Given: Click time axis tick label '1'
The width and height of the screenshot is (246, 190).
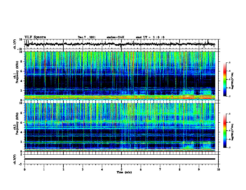Looking at the screenshot, I should point(44,170).
